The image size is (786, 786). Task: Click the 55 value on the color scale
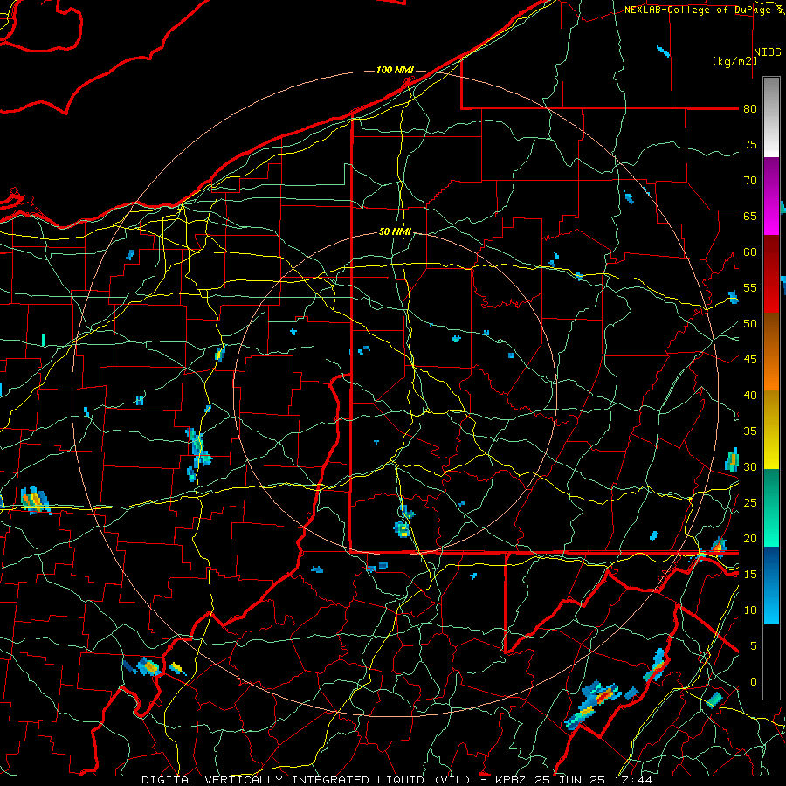point(750,288)
